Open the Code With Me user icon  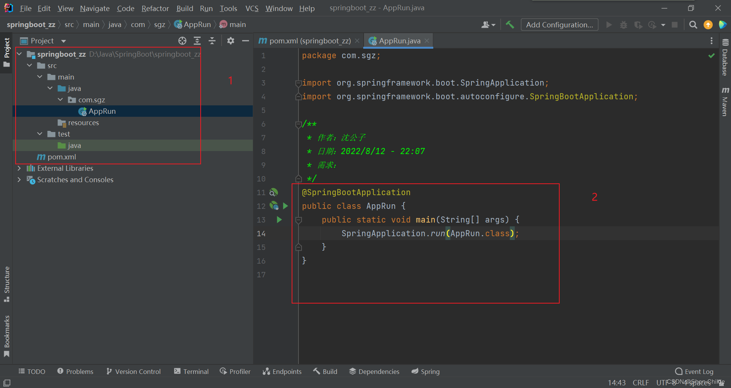click(x=488, y=25)
